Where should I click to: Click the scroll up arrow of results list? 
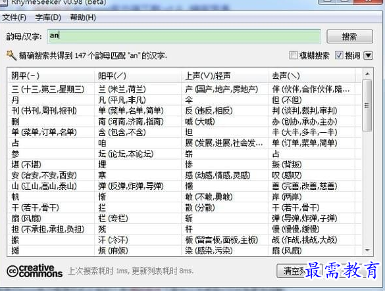tap(367, 74)
